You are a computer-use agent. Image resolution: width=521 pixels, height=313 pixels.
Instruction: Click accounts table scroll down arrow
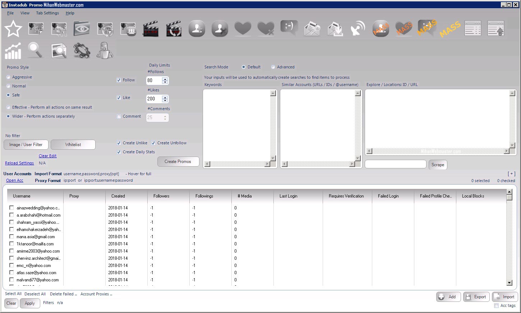[x=509, y=282]
